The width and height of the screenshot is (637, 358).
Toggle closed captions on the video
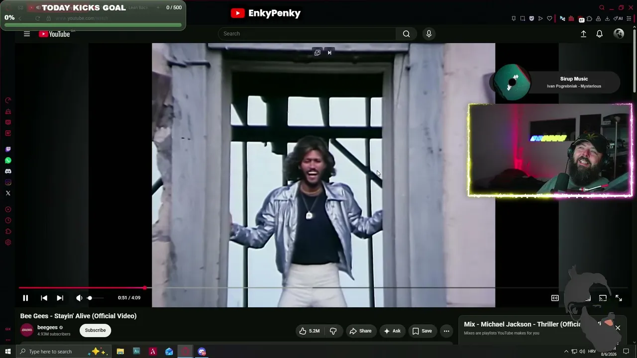[555, 298]
